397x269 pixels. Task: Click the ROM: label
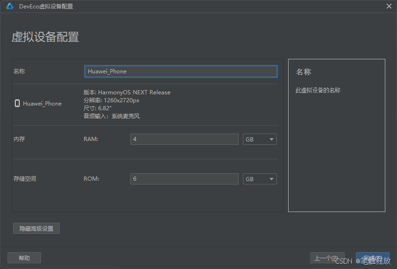[92, 179]
